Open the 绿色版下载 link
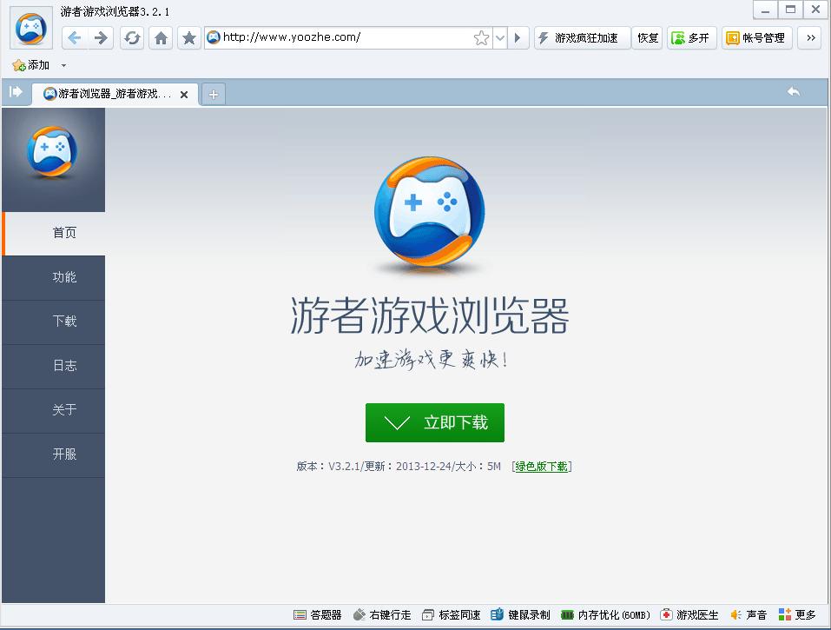Screen dimensions: 831x630 coord(541,466)
